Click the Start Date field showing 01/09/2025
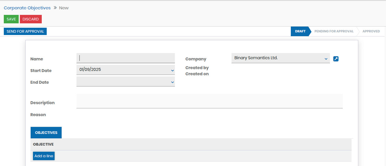The width and height of the screenshot is (386, 166). 123,70
